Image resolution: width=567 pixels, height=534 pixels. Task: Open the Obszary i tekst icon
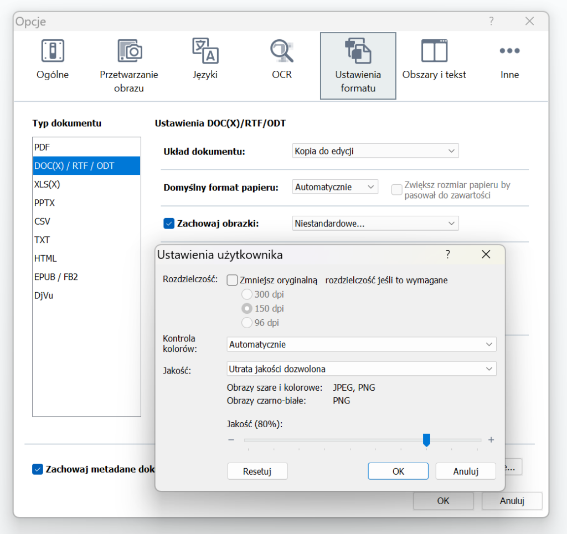(434, 51)
